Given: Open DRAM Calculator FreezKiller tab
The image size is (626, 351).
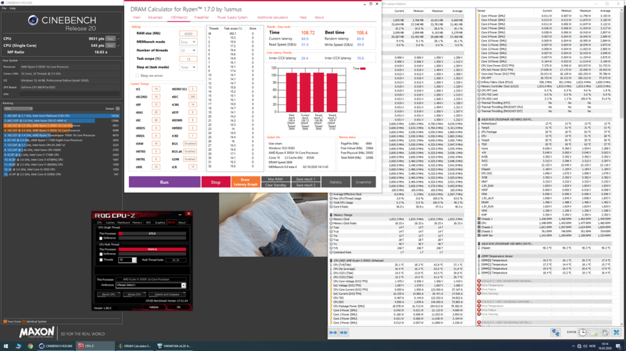Looking at the screenshot, I should (202, 17).
